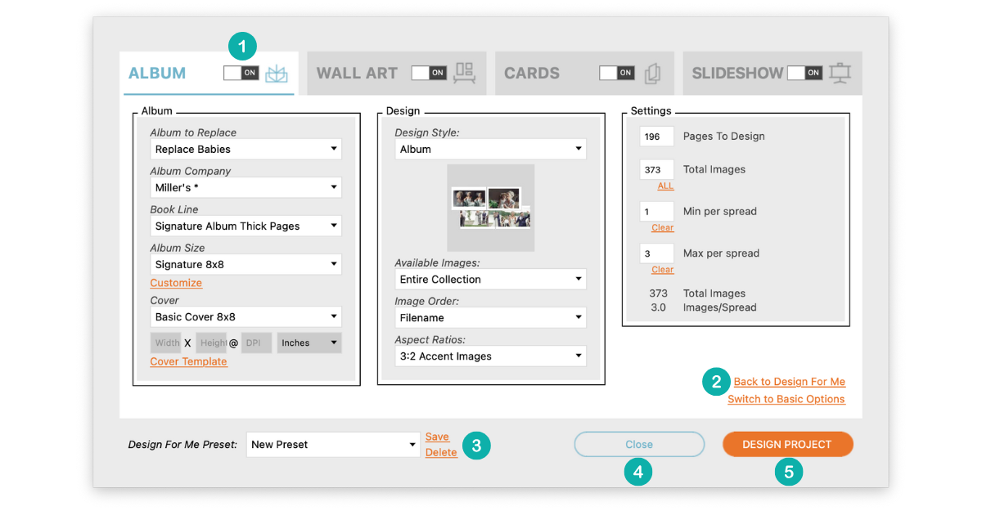Open the Design For Me Preset dropdown
The height and width of the screenshot is (511, 982).
(x=334, y=445)
